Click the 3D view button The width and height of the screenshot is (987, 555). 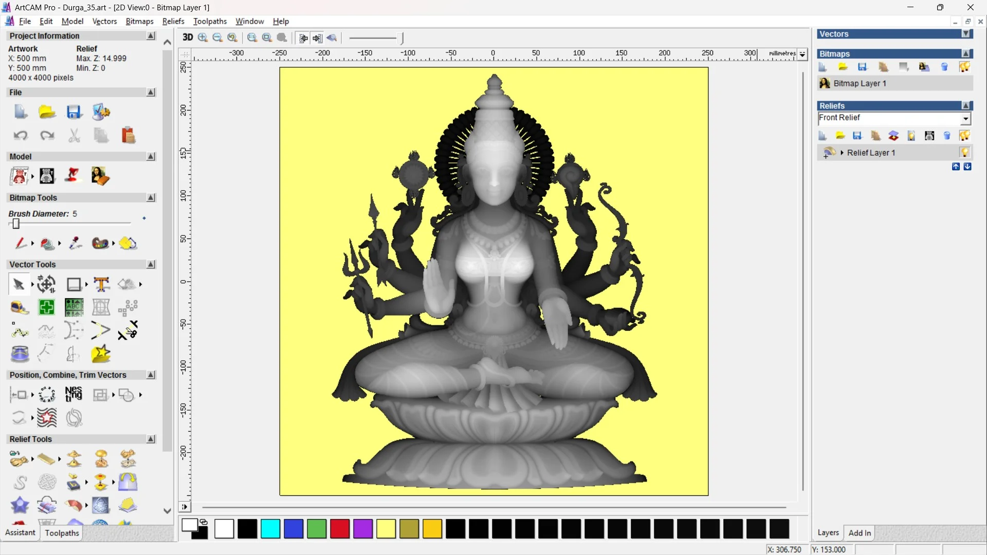[188, 38]
